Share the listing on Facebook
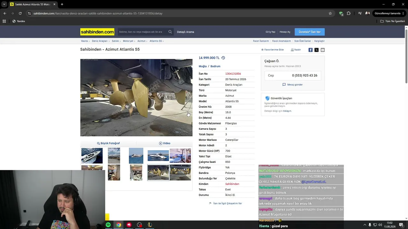Viewport: 408px width, 229px height. pos(310,50)
